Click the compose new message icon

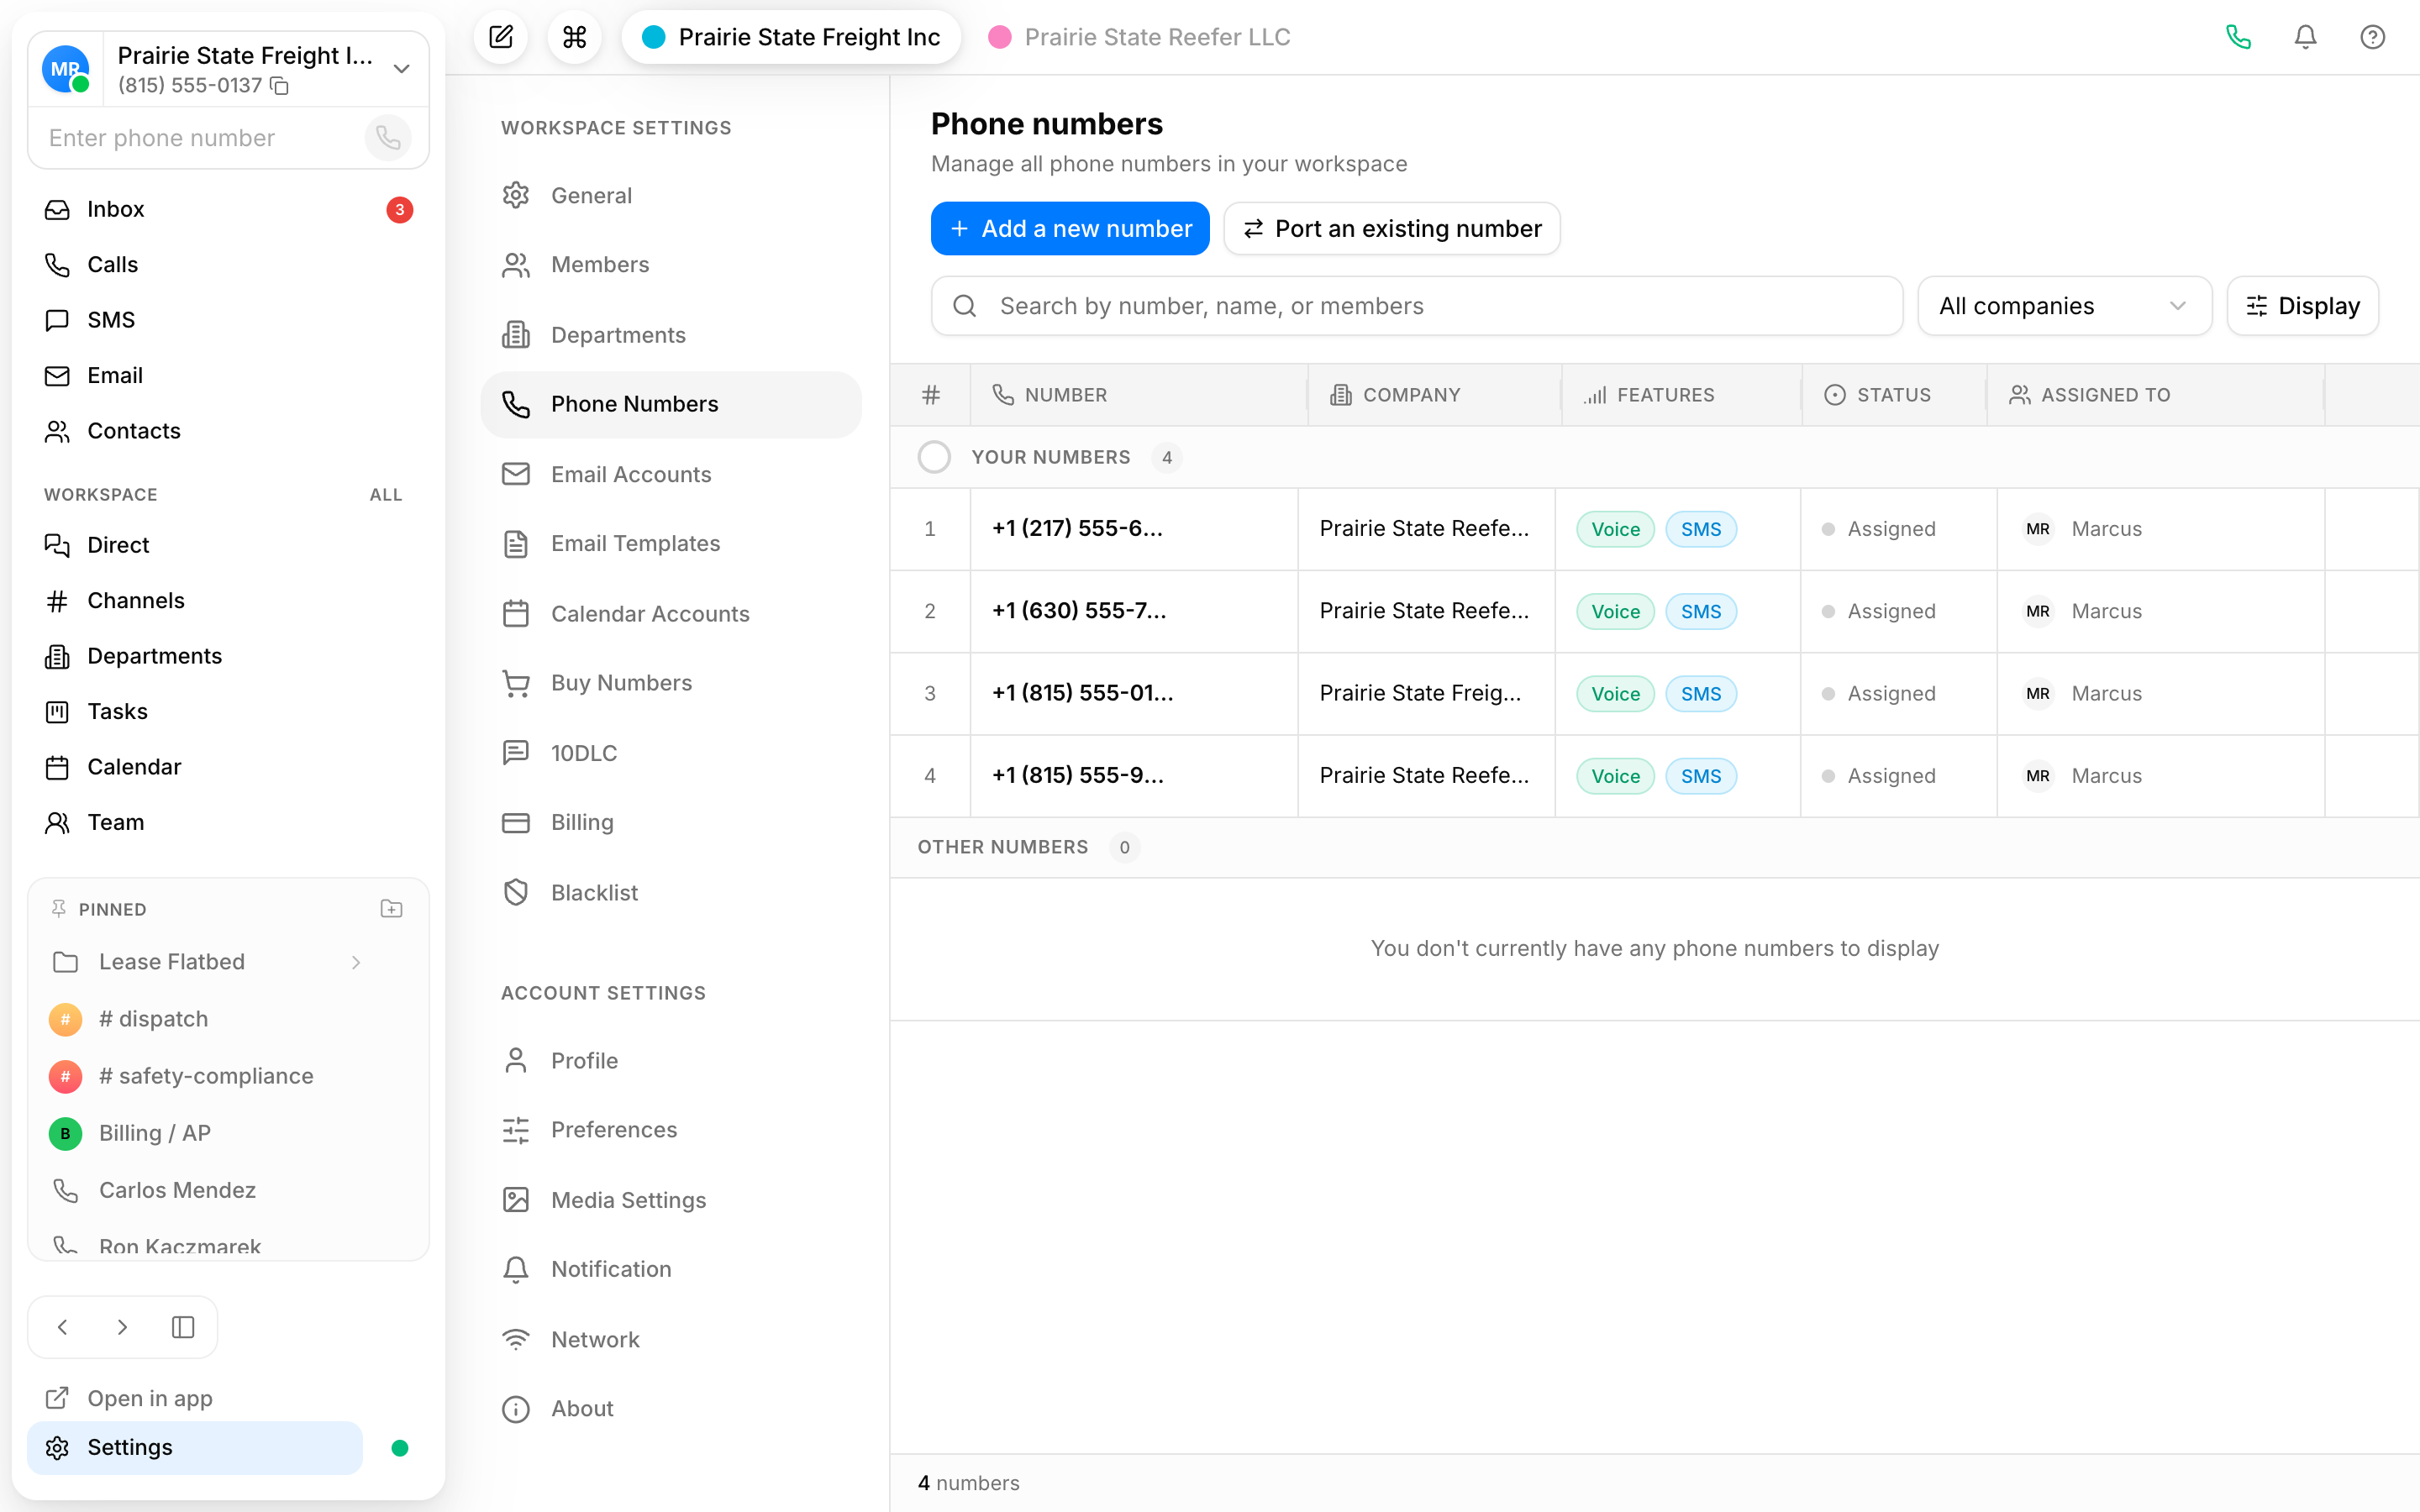click(x=501, y=37)
